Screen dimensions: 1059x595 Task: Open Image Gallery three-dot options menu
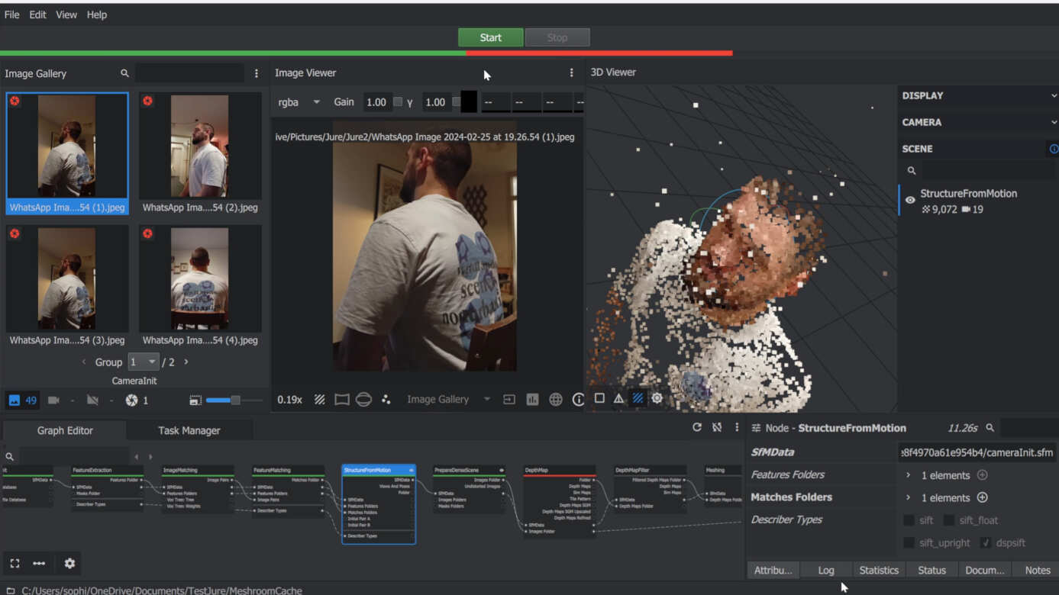(257, 73)
